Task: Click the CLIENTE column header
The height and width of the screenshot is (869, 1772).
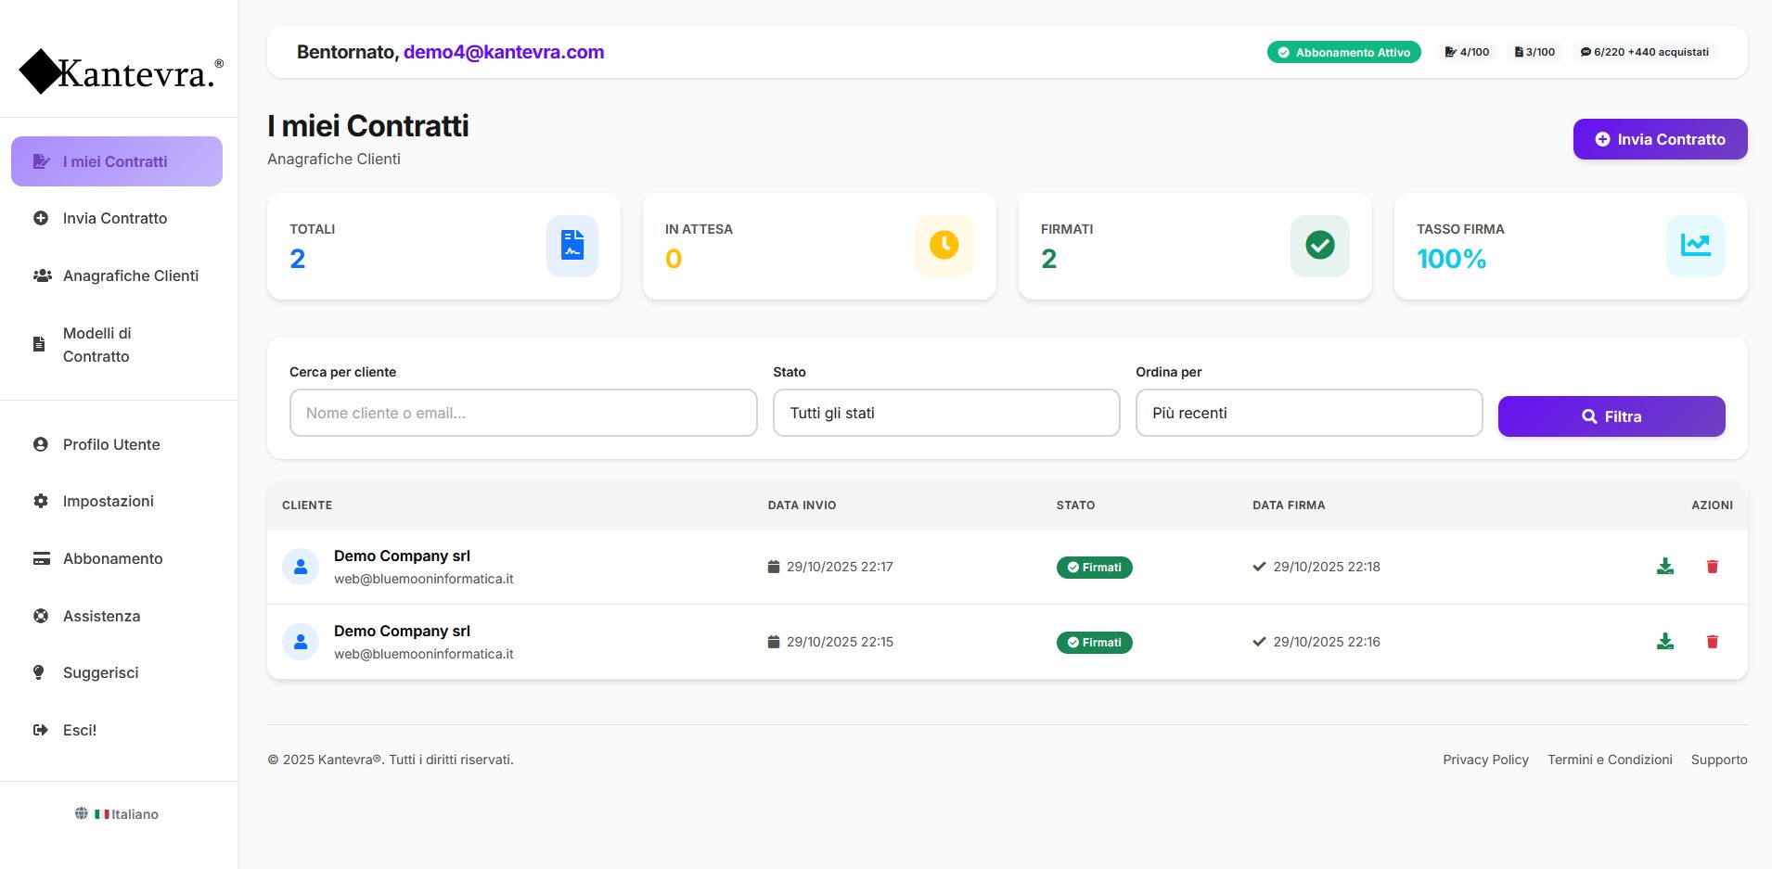Action: click(x=307, y=505)
